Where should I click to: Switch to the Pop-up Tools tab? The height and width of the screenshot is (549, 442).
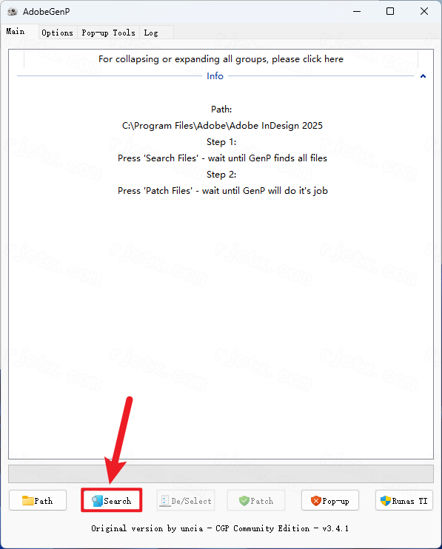(x=109, y=33)
